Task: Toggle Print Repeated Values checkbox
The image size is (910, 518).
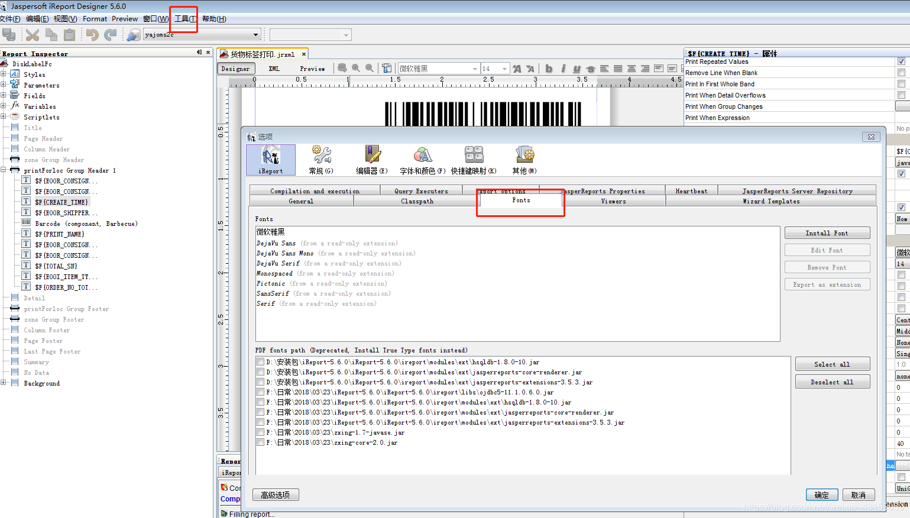Action: point(901,61)
